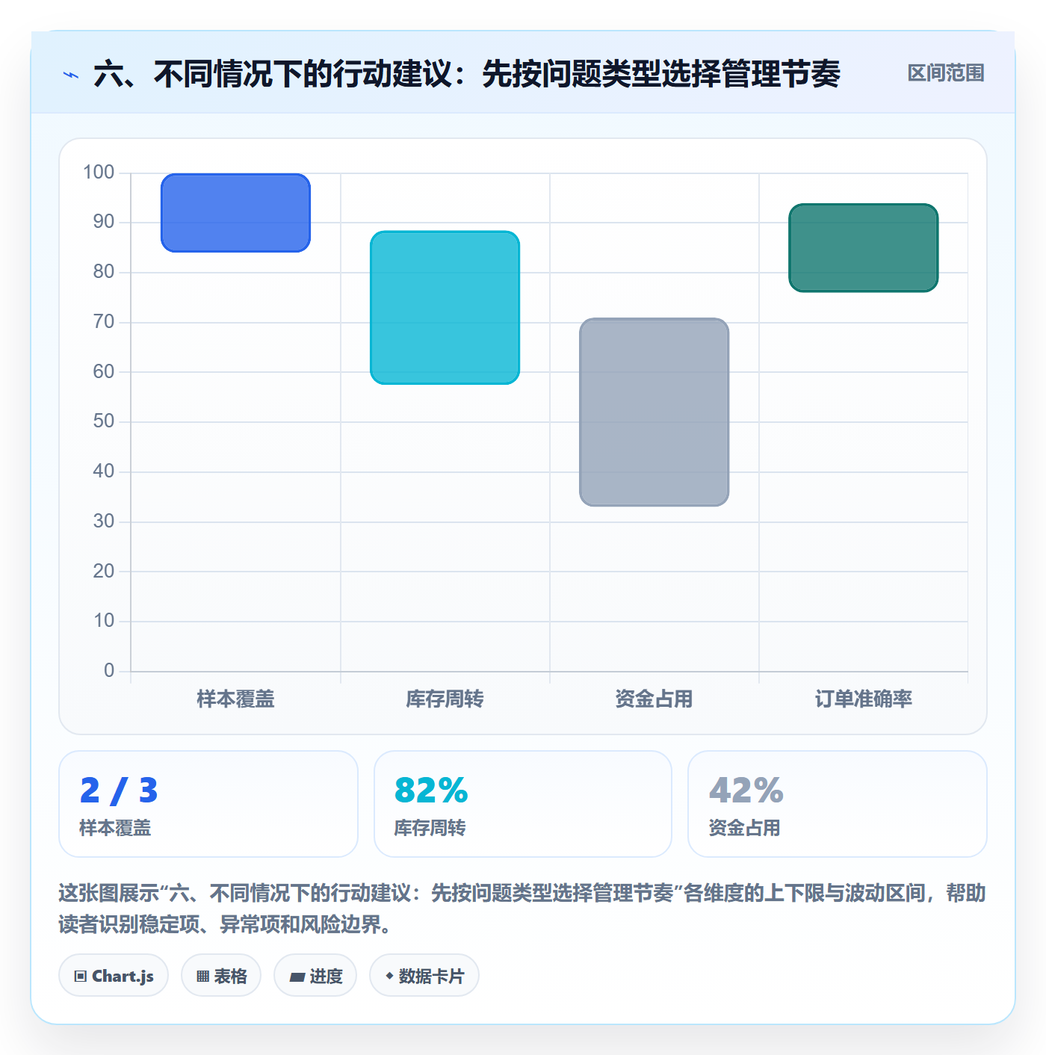Image resolution: width=1046 pixels, height=1055 pixels.
Task: Open the 42% 资金占用 data card
Action: coord(837,804)
